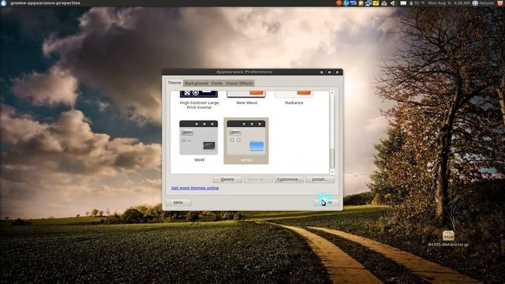Click the gnome-appearance-properties title in the top panel
The width and height of the screenshot is (505, 284).
tap(46, 3)
